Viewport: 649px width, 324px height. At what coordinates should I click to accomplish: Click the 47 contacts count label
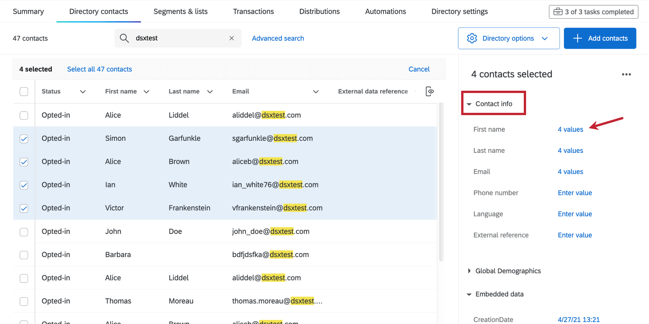pos(30,38)
